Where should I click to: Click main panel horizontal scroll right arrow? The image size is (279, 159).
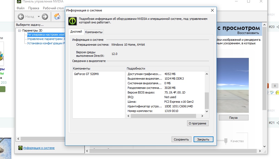tap(260, 151)
